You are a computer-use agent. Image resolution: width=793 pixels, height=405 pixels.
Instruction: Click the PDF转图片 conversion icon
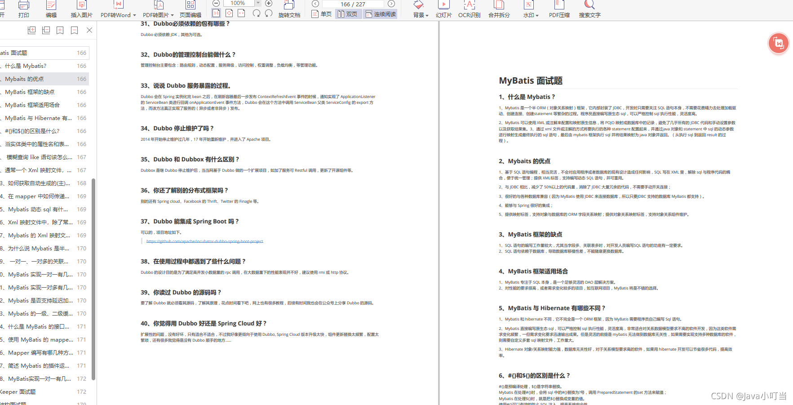(159, 5)
